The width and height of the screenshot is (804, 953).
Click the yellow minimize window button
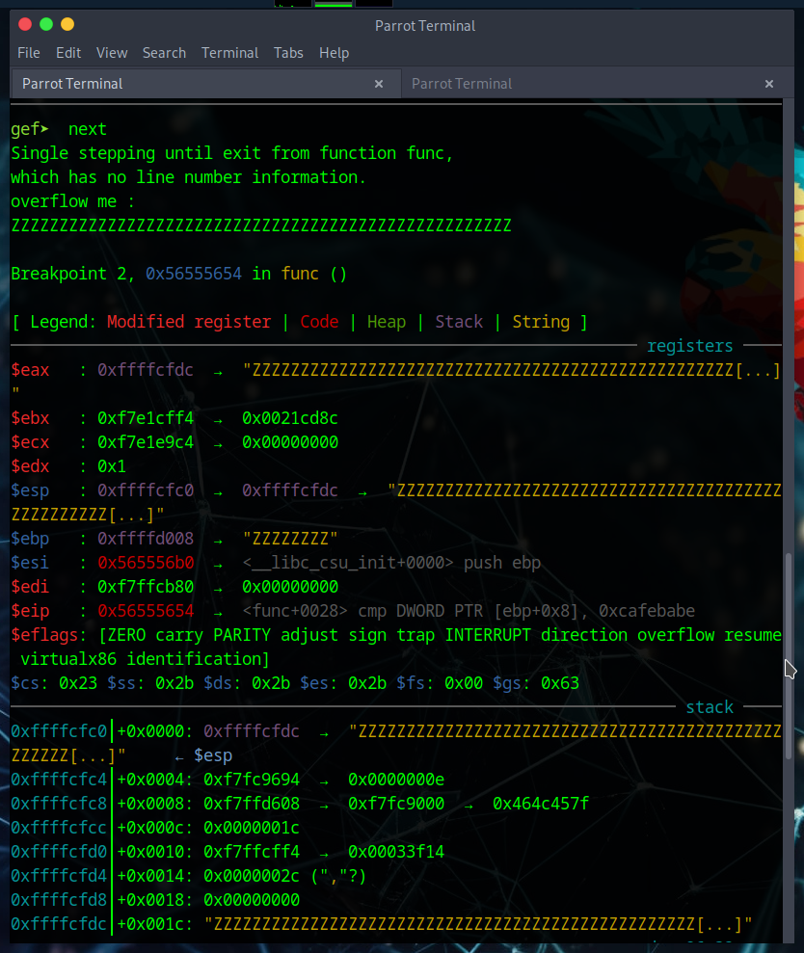coord(67,24)
